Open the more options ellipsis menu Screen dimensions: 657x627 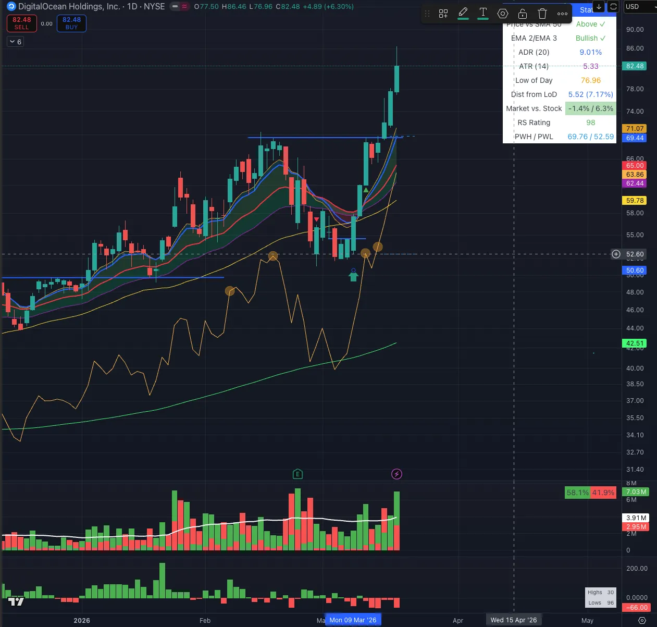pyautogui.click(x=562, y=14)
